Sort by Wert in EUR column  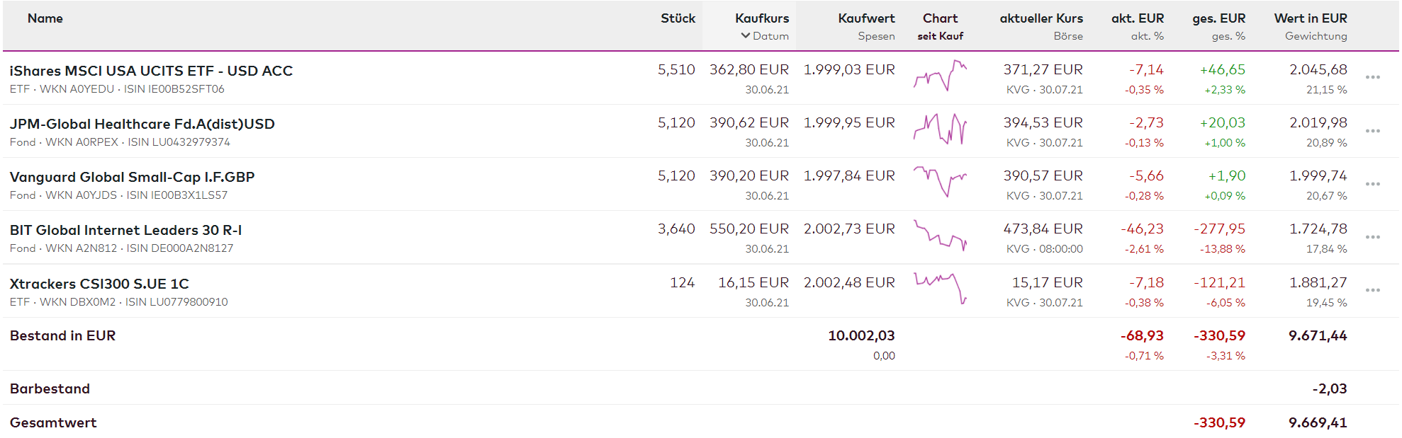(1310, 18)
